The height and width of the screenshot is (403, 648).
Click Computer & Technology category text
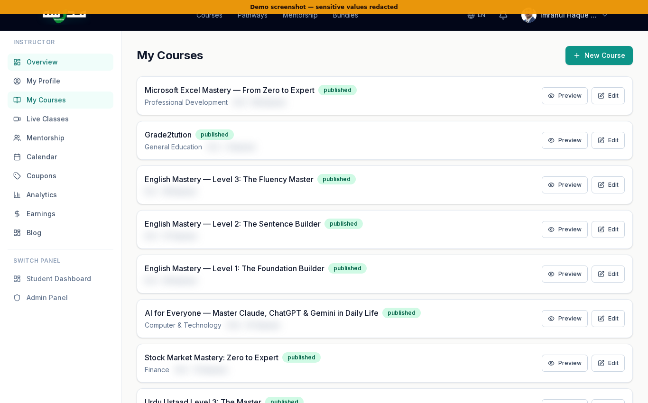point(183,325)
